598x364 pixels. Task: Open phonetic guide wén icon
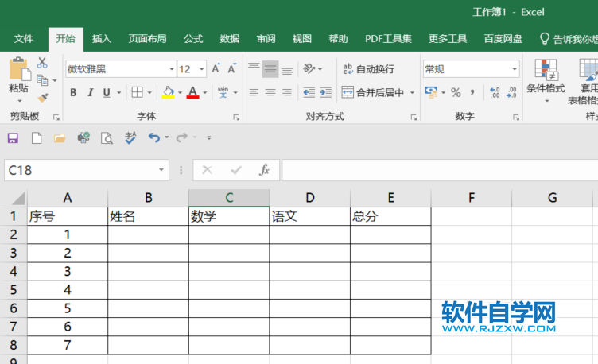tap(223, 92)
